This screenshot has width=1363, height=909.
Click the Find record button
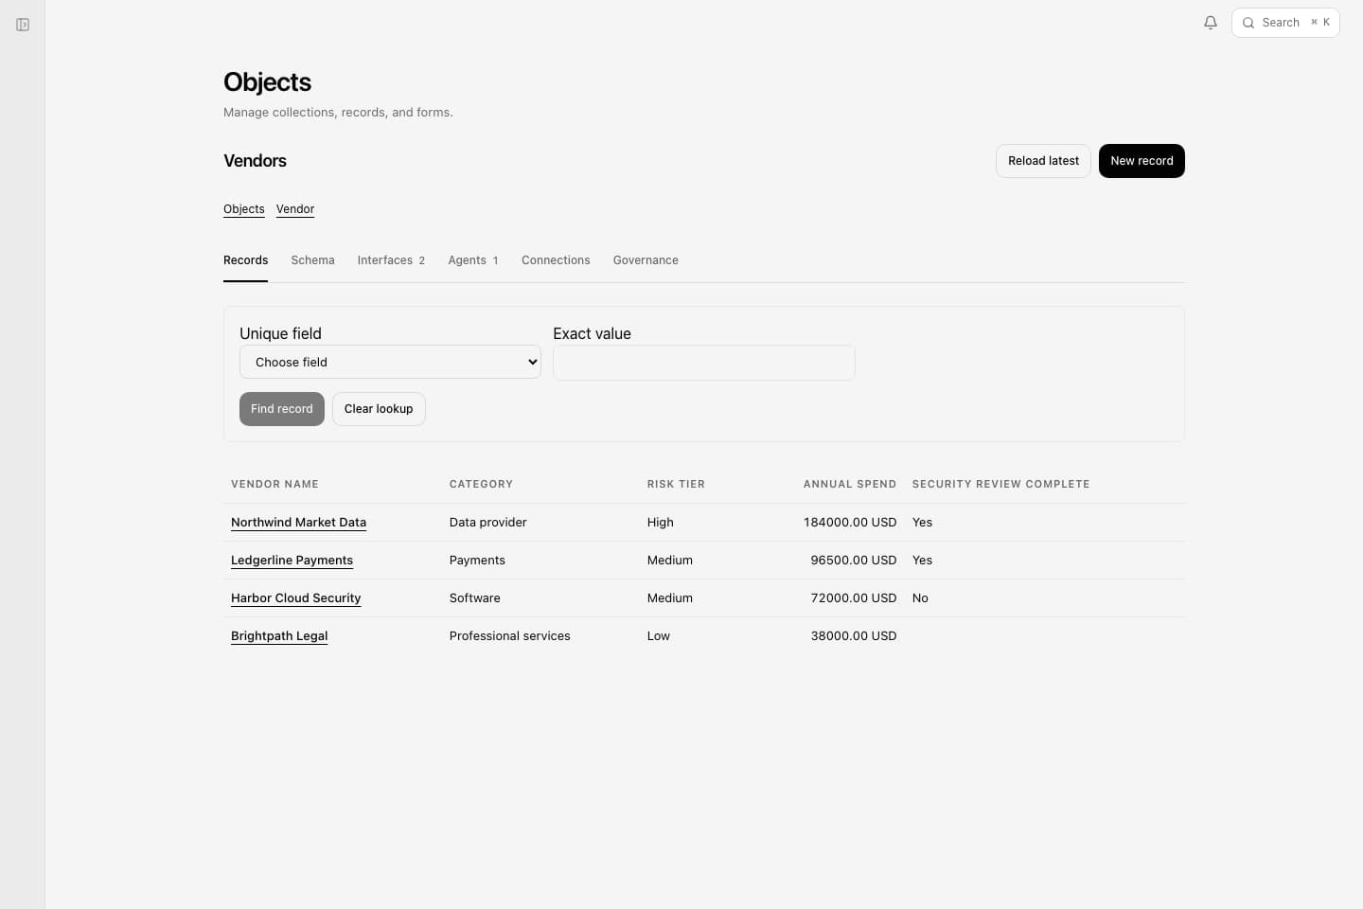[282, 409]
